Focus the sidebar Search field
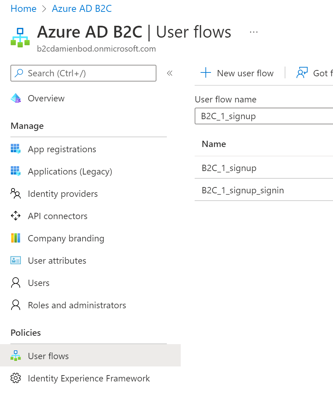The image size is (333, 395). (83, 73)
